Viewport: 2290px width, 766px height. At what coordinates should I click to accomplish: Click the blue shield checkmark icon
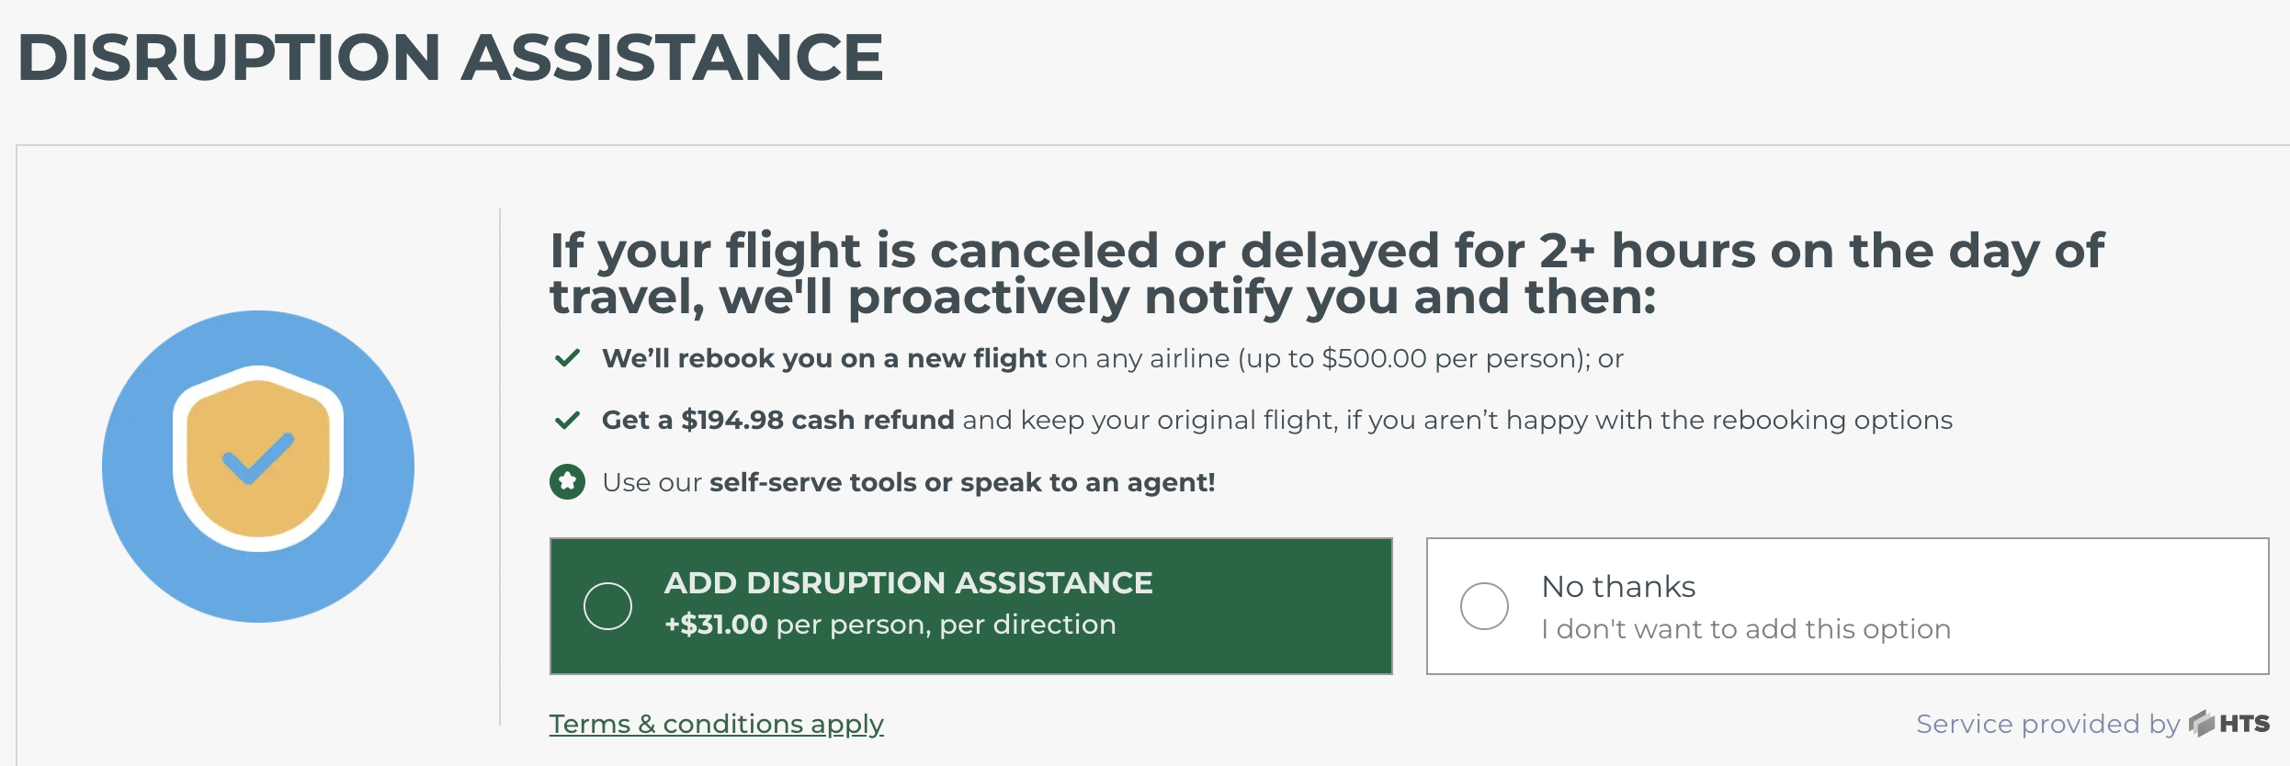(258, 466)
